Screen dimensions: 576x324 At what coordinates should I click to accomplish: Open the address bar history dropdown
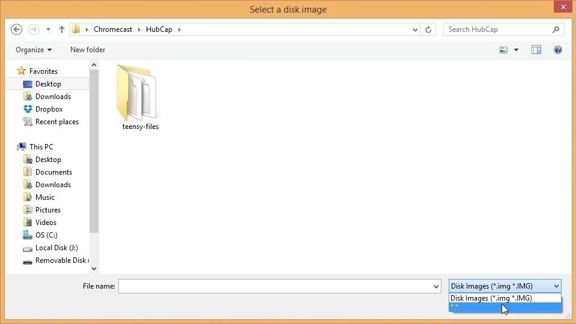(x=415, y=30)
